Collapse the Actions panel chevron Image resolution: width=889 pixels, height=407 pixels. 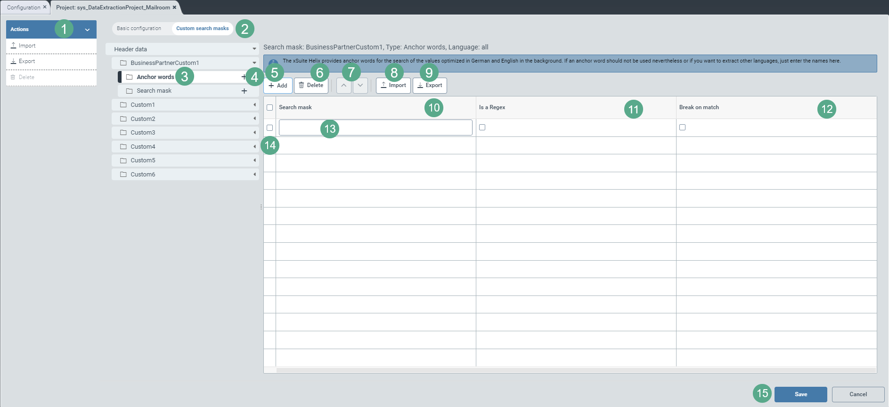tap(87, 29)
